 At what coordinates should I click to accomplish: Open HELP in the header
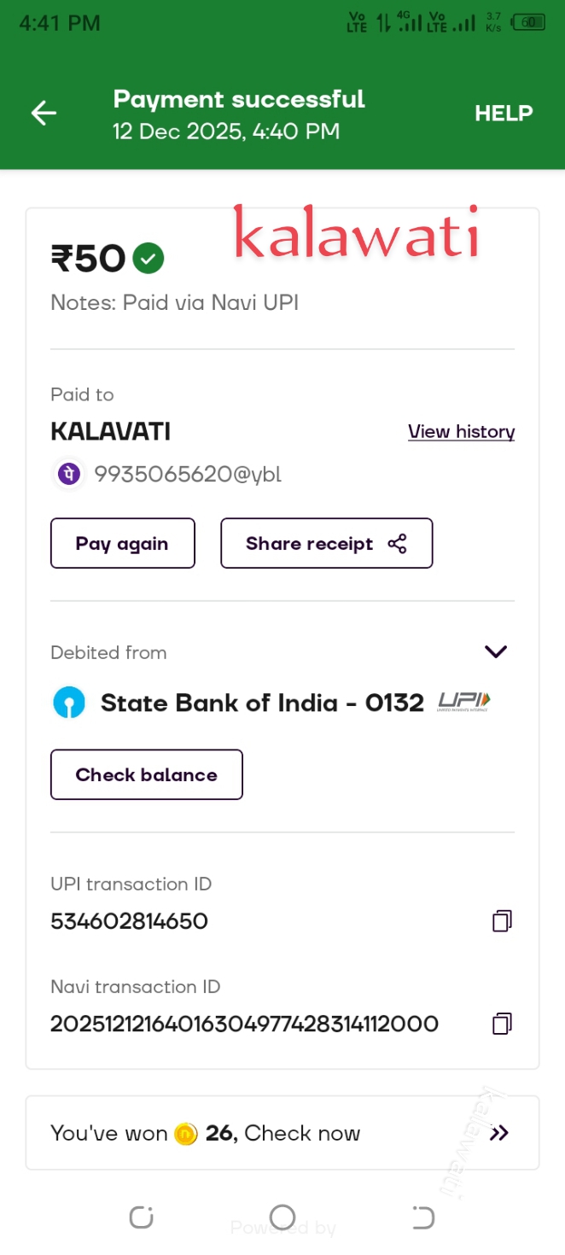coord(504,114)
